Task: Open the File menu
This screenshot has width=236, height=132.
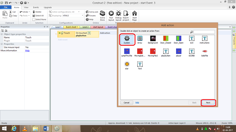Action: tap(6, 7)
